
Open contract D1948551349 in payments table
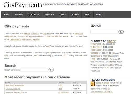(63, 92)
